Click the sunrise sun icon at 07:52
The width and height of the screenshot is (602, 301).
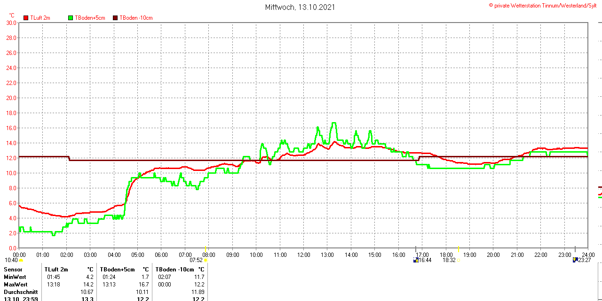[206, 260]
